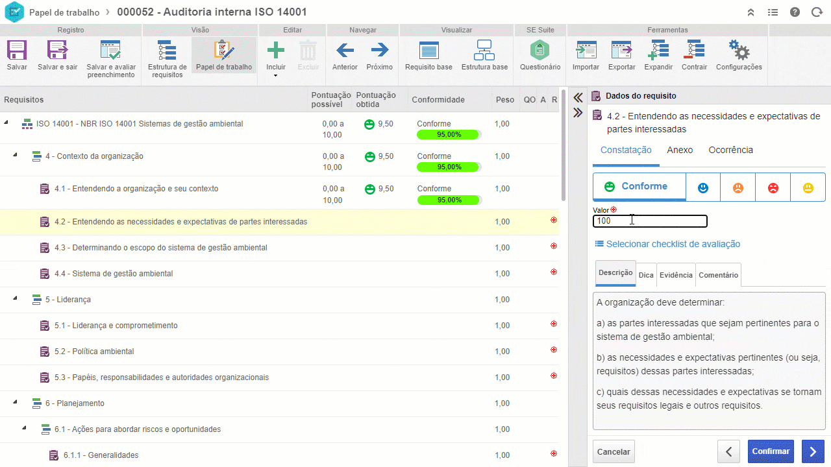Click double right chevron panel icon
831x467 pixels.
point(578,112)
